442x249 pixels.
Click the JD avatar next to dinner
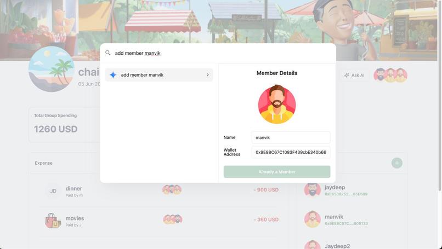53,191
